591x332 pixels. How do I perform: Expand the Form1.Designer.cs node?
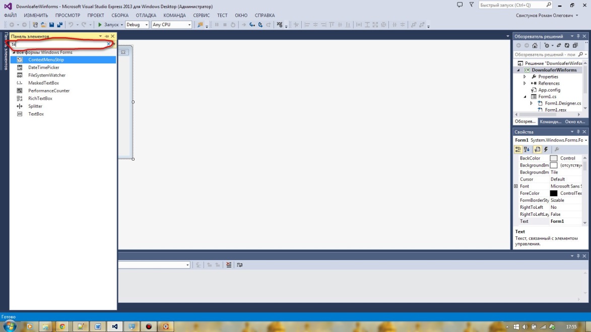click(x=532, y=104)
